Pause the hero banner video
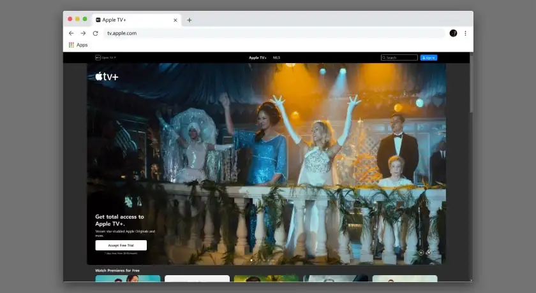The width and height of the screenshot is (536, 293). [421, 252]
